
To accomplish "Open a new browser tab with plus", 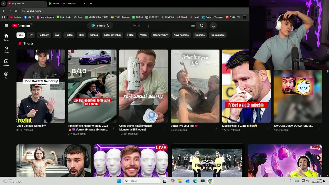I will click(91, 4).
